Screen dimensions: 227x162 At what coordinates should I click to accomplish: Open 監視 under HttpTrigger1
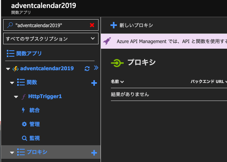(34, 138)
